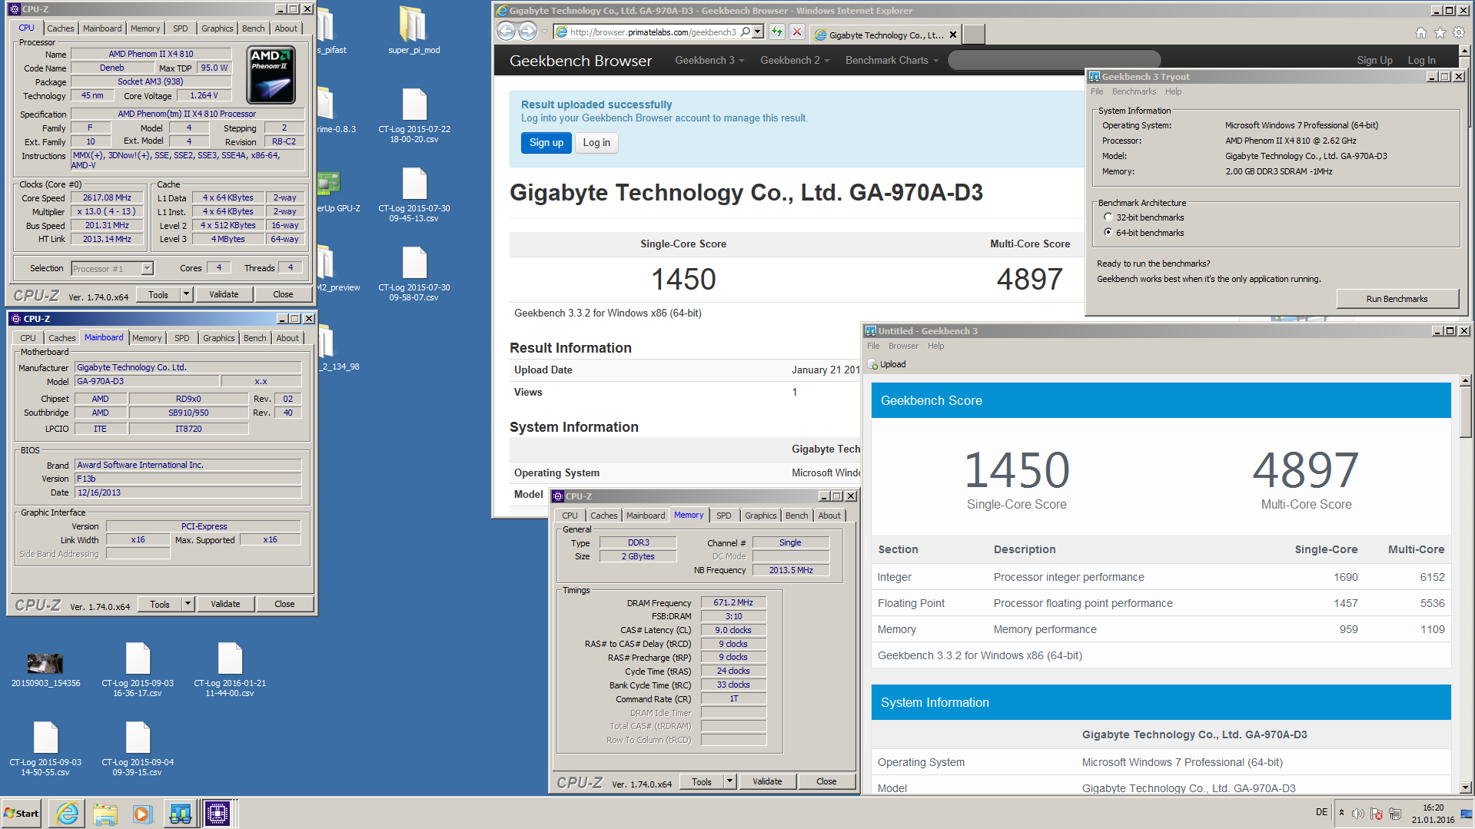Select CT-Log 2016-01-21 11-44-00.csv file
The height and width of the screenshot is (829, 1475).
coord(230,669)
